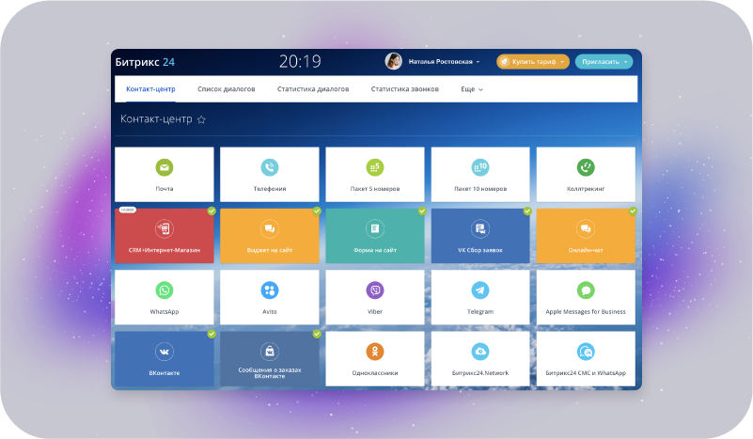The height and width of the screenshot is (439, 753).
Task: Click the Telegram tile label
Action: [480, 312]
